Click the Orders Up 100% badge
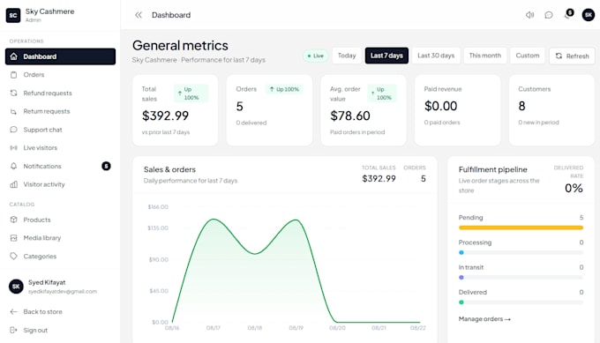 click(284, 89)
